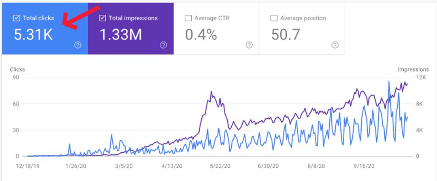Screen dimensions: 437x181
Task: Click the 50.7 average position value
Action: (285, 35)
